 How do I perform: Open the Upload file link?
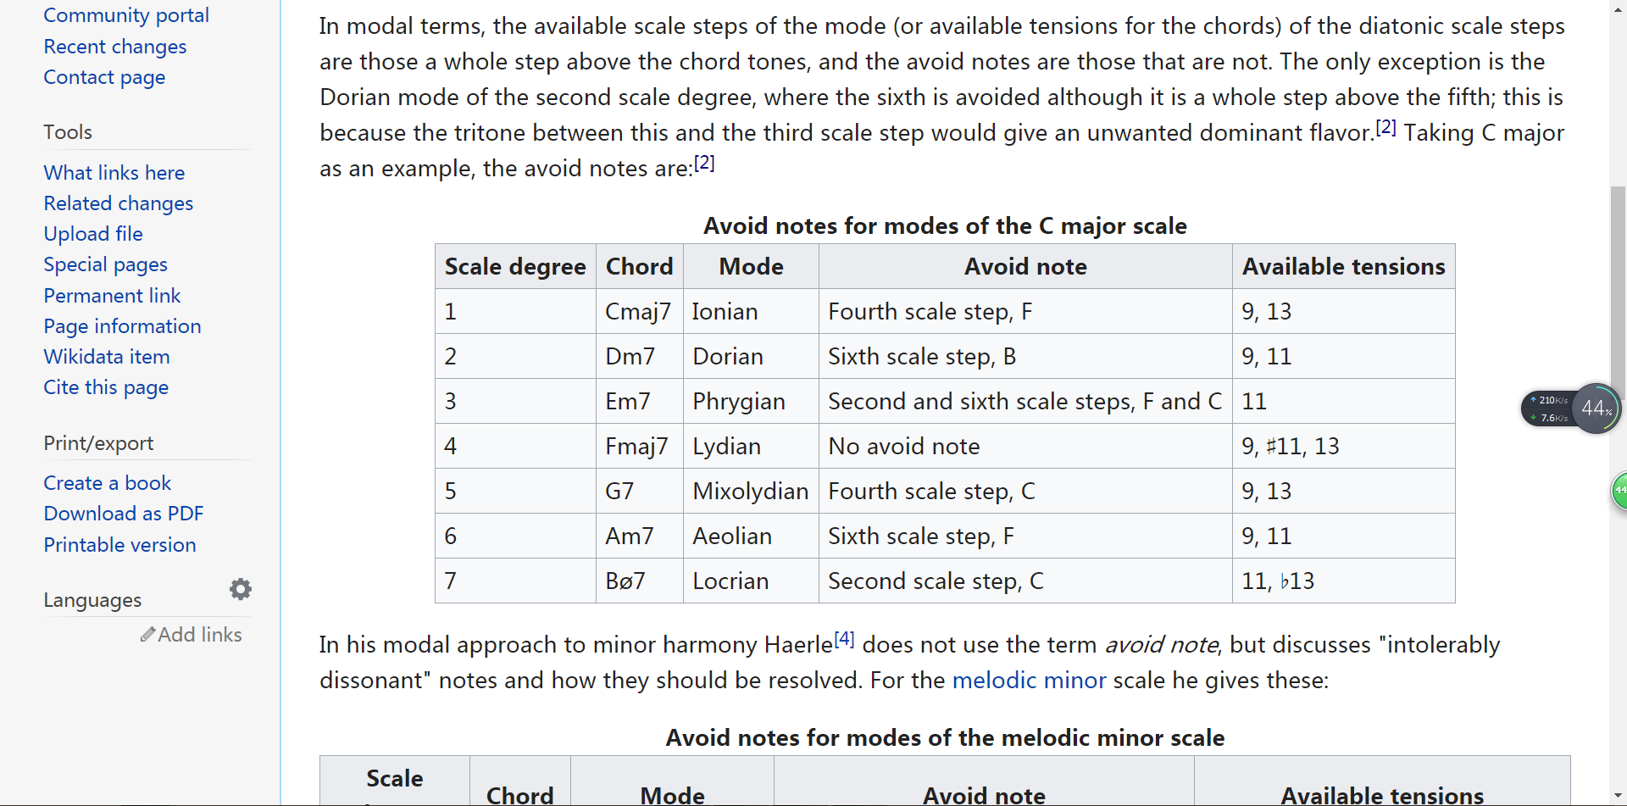(93, 234)
